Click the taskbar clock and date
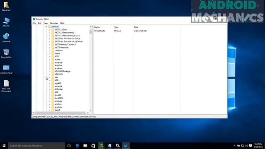 tap(258, 146)
